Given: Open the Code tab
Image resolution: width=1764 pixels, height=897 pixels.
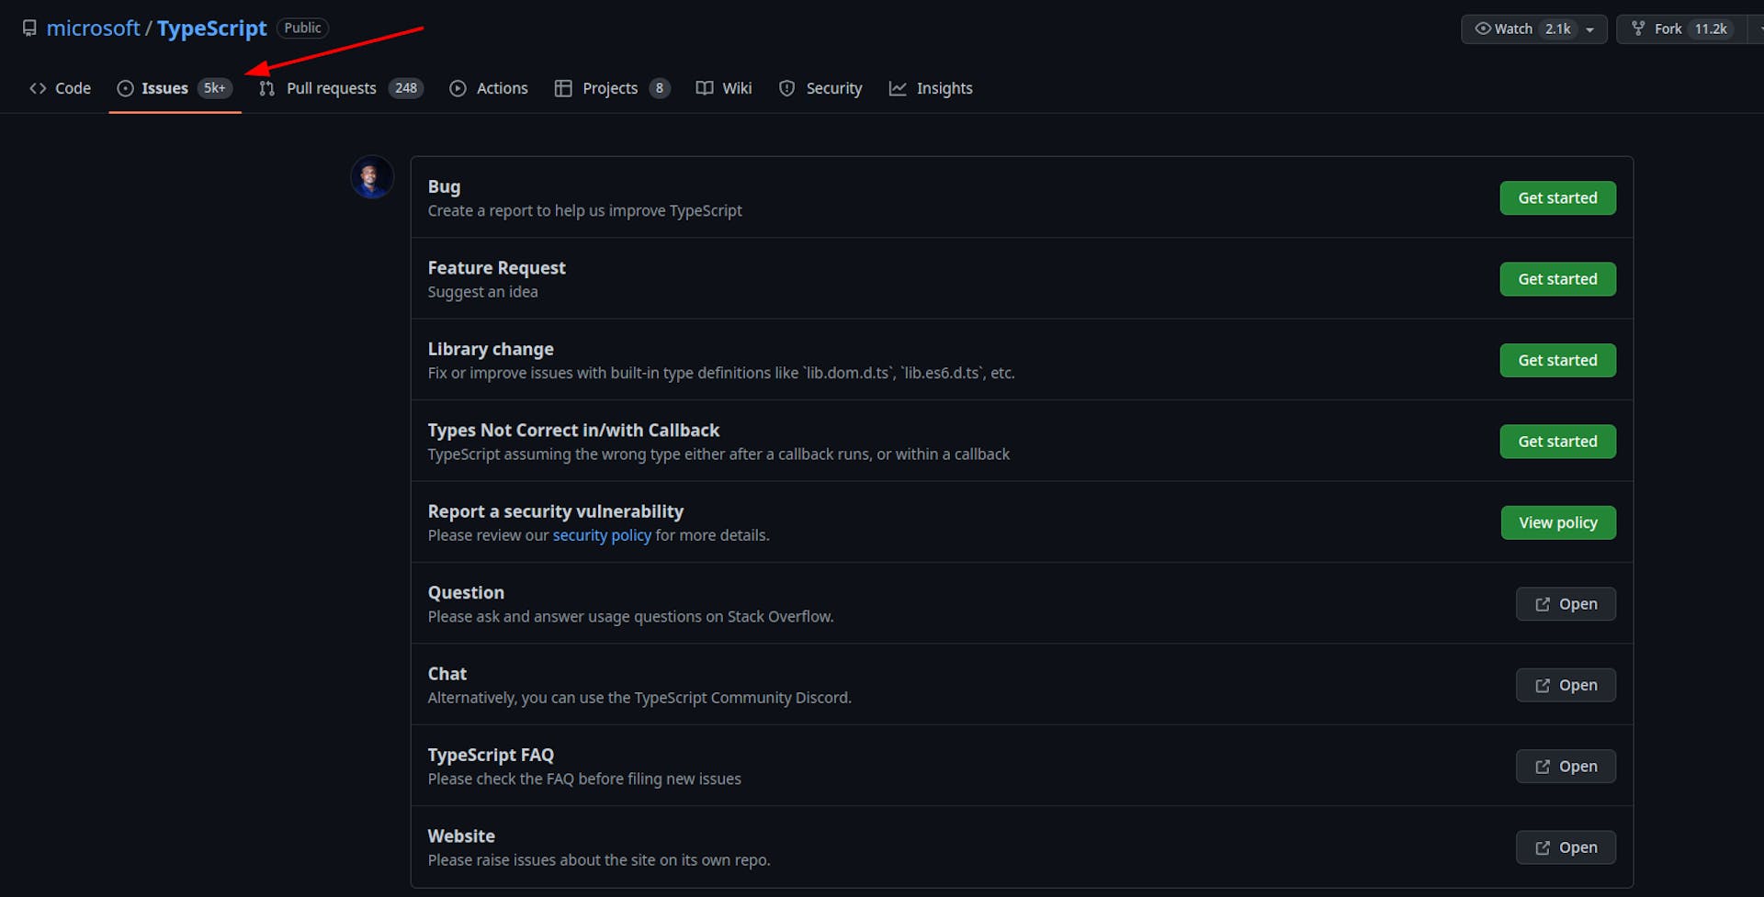Looking at the screenshot, I should 61,88.
